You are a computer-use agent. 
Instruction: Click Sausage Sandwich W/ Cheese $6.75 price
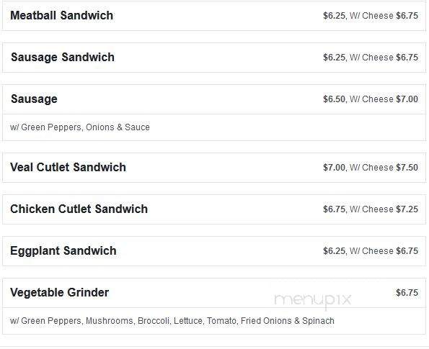click(384, 58)
